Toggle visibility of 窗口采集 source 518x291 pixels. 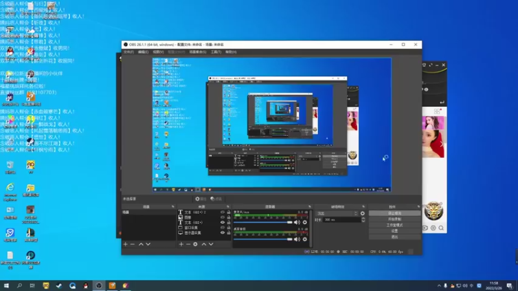tap(222, 228)
